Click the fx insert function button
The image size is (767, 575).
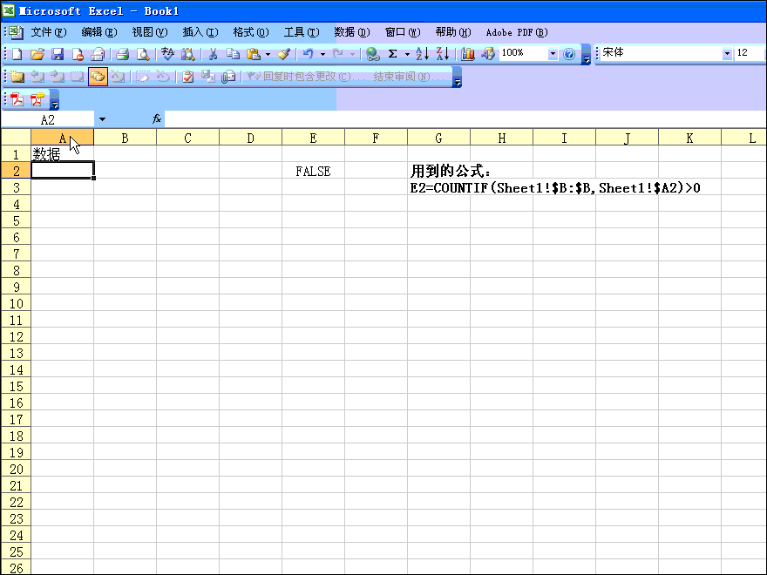[x=157, y=119]
